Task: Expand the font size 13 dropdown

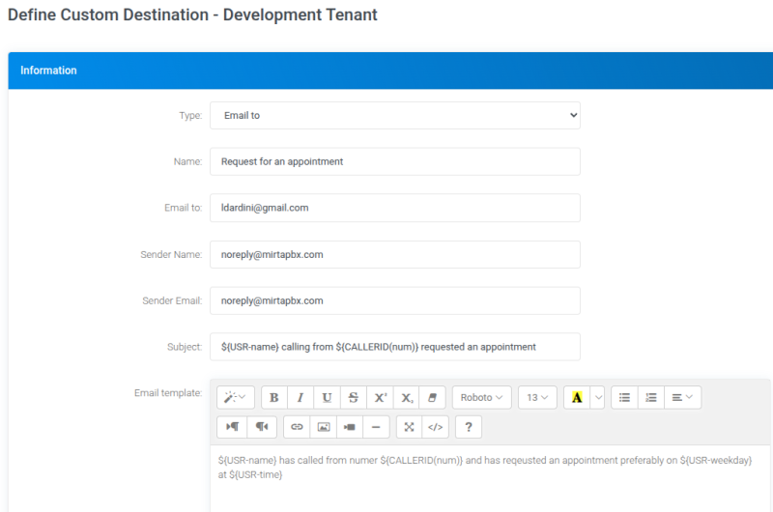Action: [x=537, y=397]
